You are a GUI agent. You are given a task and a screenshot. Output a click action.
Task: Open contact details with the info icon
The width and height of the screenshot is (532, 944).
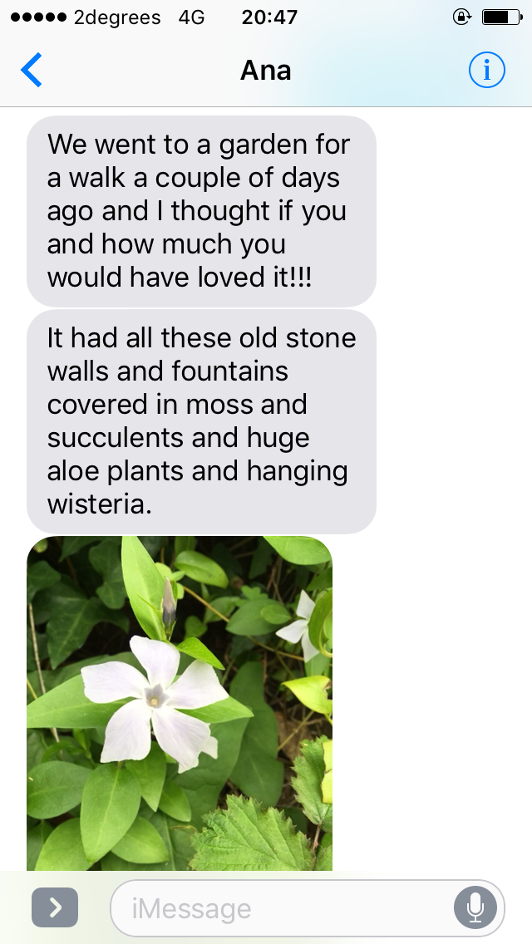[x=486, y=71]
